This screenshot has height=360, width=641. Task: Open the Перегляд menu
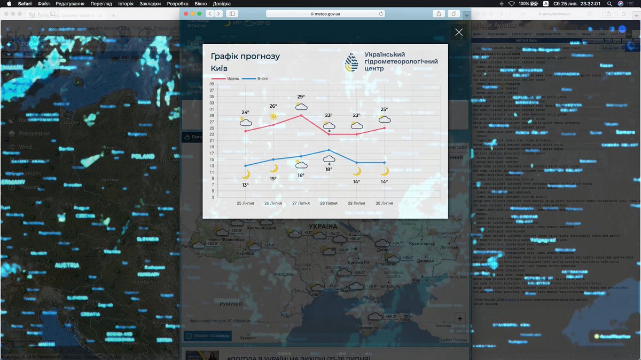click(101, 3)
